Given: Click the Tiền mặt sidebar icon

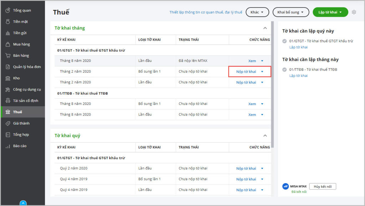Looking at the screenshot, I should (8, 22).
